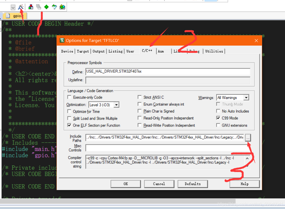
Task: Open the Pack Installer icon
Action: 62,7
